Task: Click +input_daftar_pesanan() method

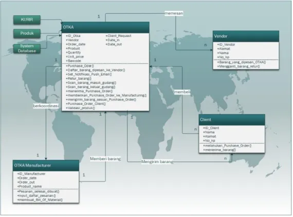Action: pos(36,196)
